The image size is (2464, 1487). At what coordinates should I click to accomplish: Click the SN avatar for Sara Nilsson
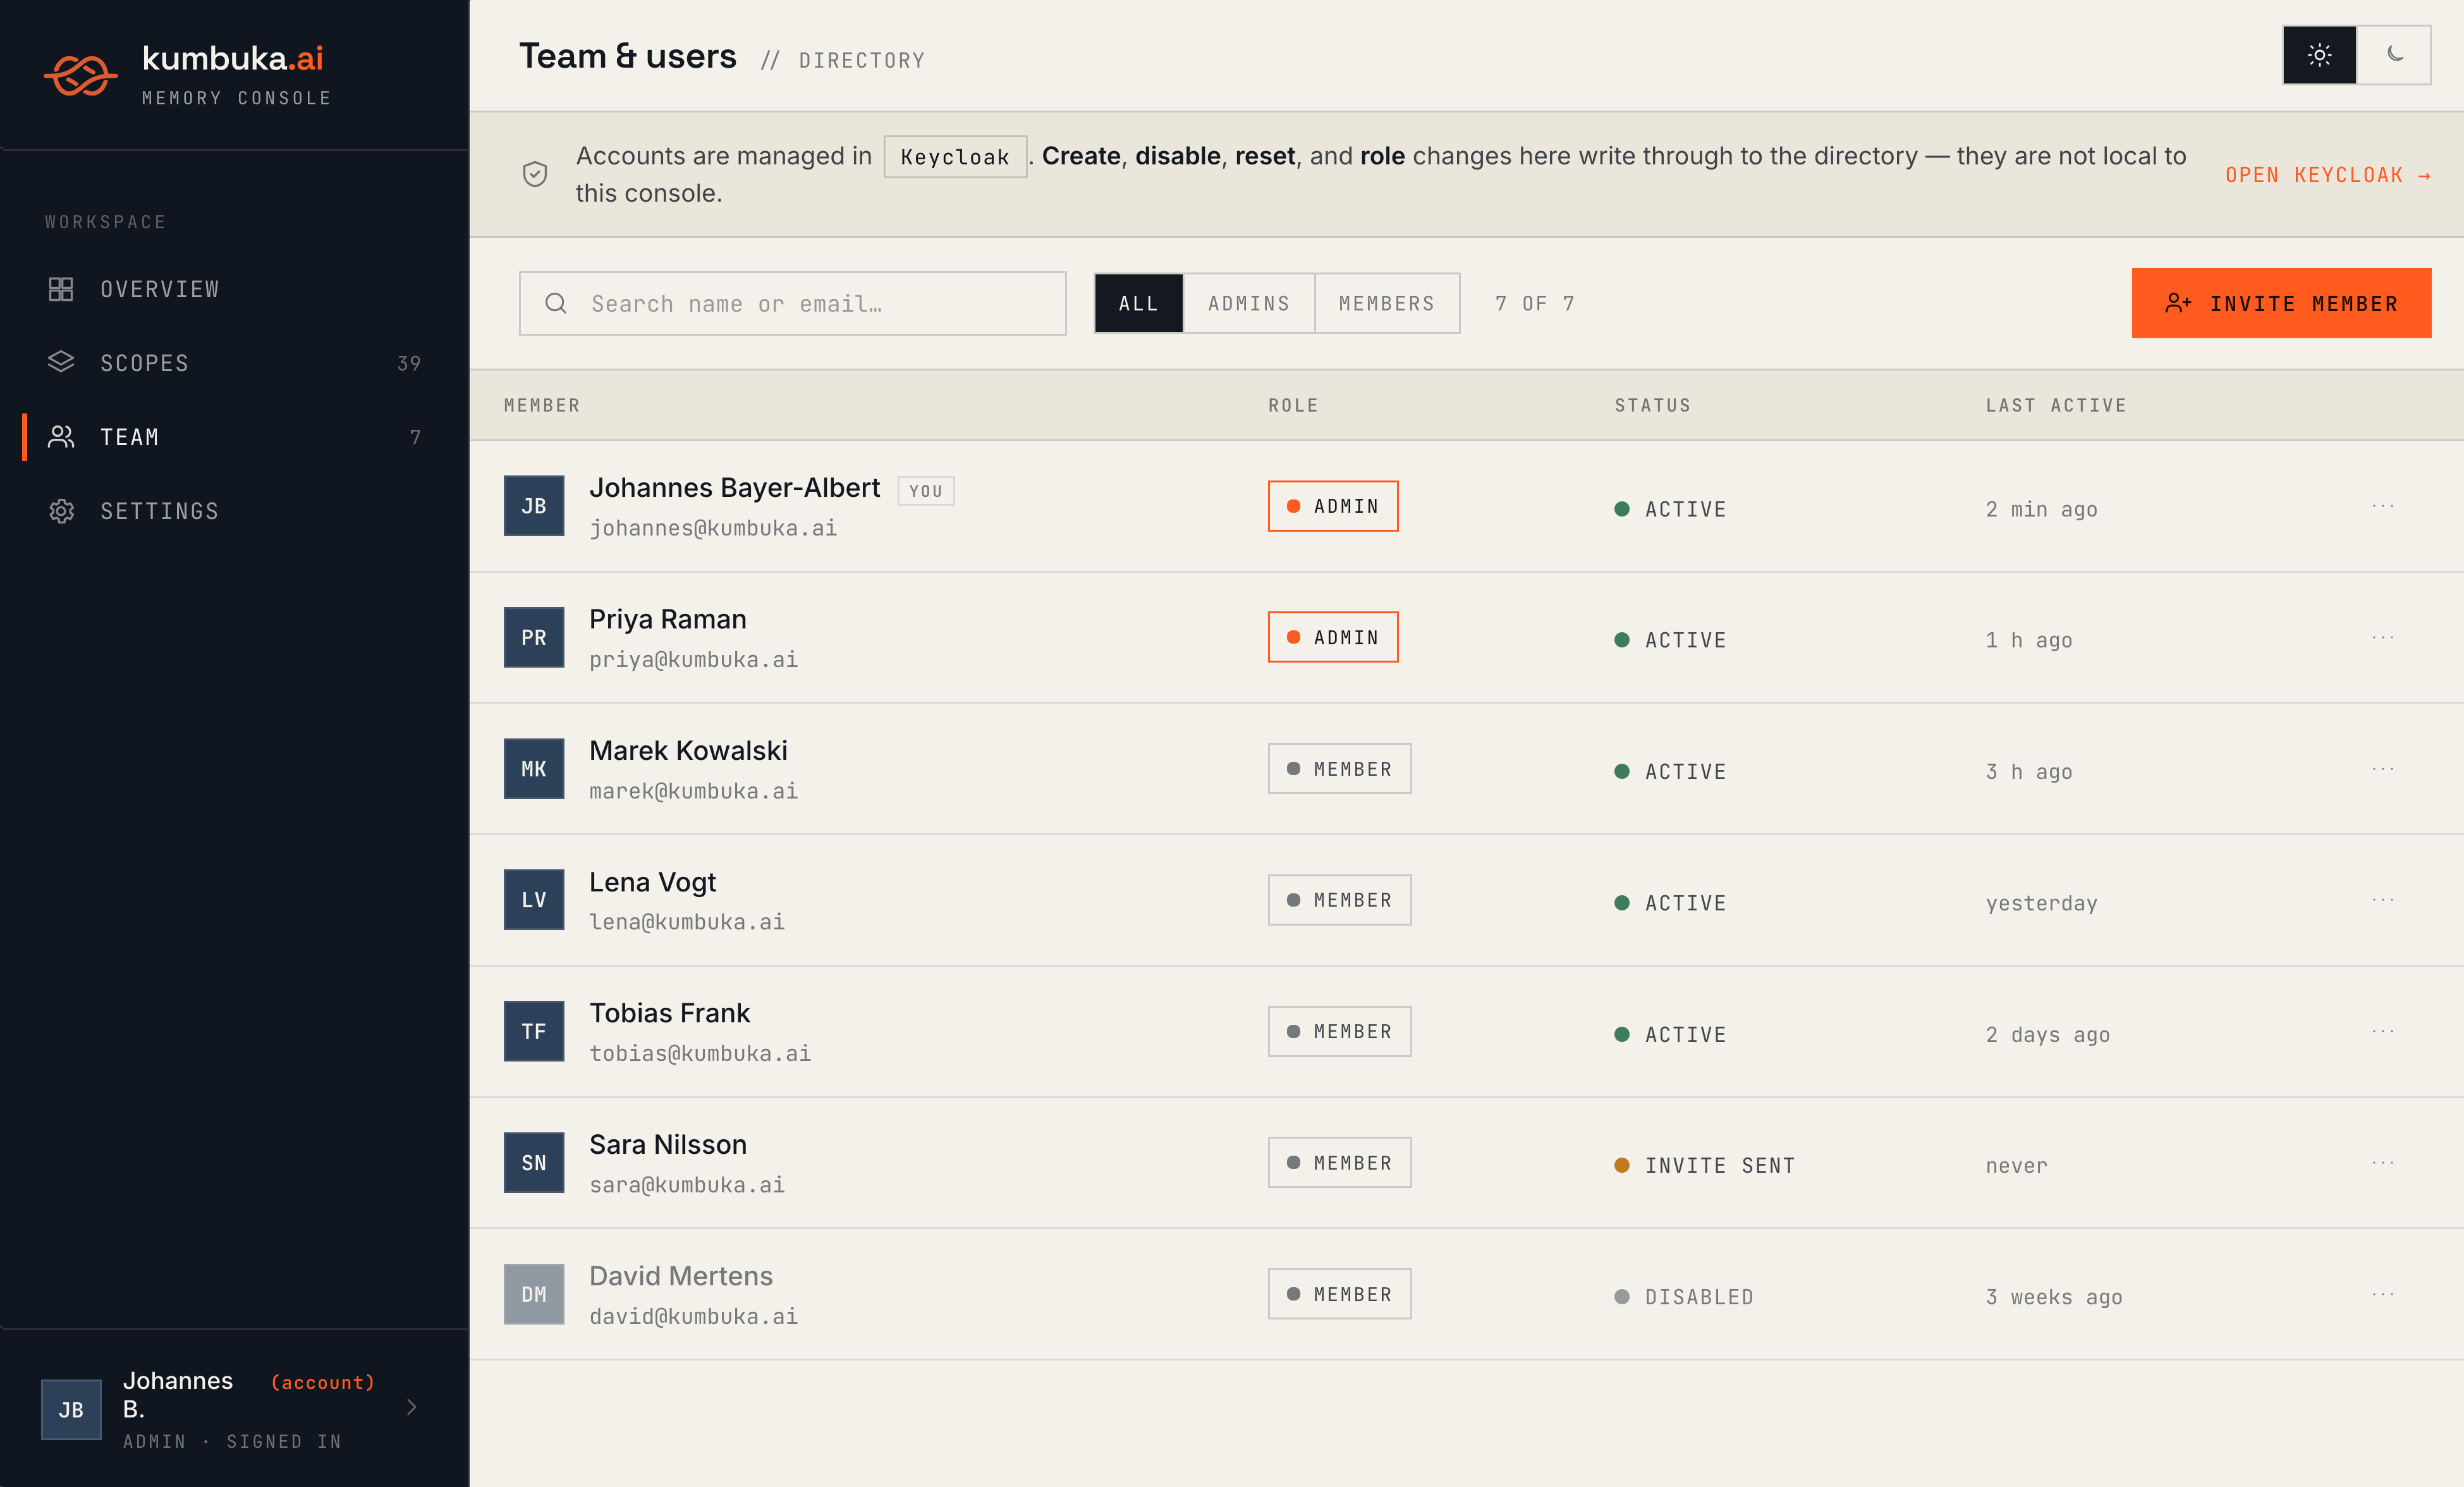534,1163
